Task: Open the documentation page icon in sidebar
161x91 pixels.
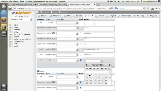Action: (x=25, y=16)
